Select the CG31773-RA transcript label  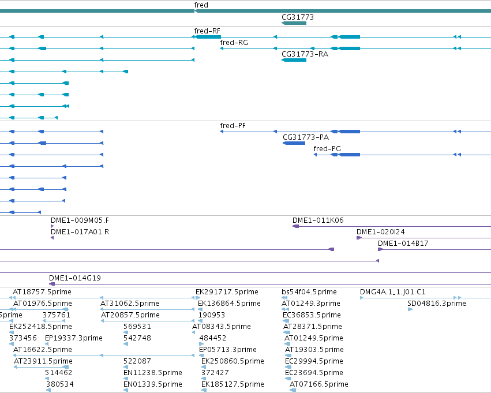(305, 54)
